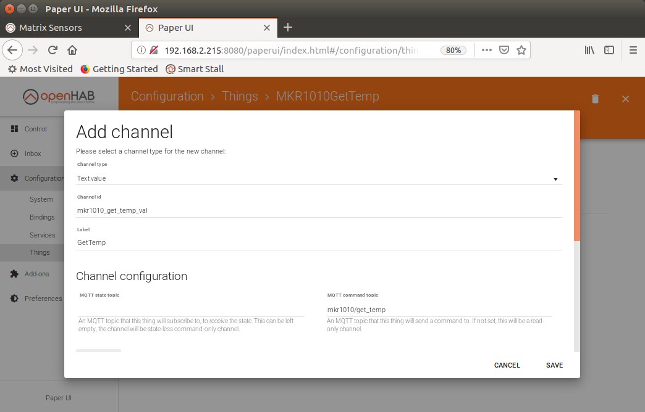
Task: Click the insecure connection padlock icon
Action: pyautogui.click(x=154, y=50)
